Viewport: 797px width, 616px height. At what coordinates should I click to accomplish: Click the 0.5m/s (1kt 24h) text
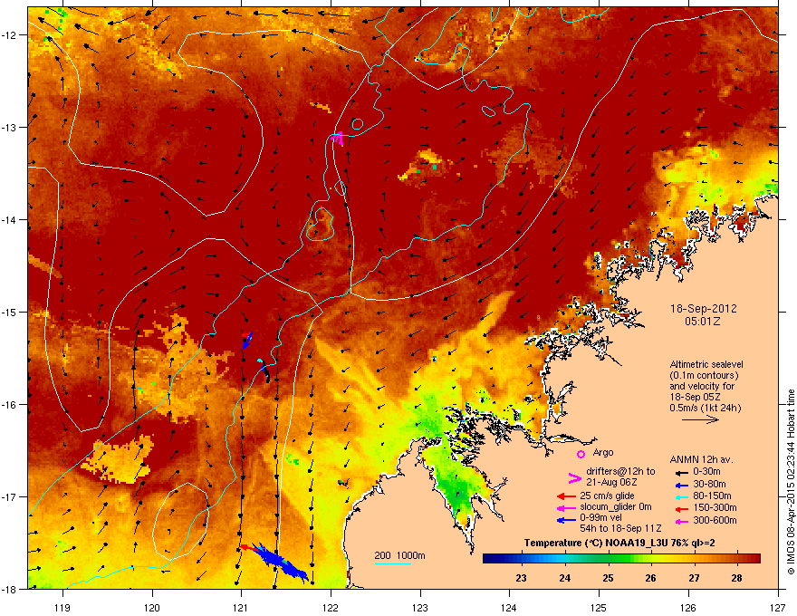705,409
